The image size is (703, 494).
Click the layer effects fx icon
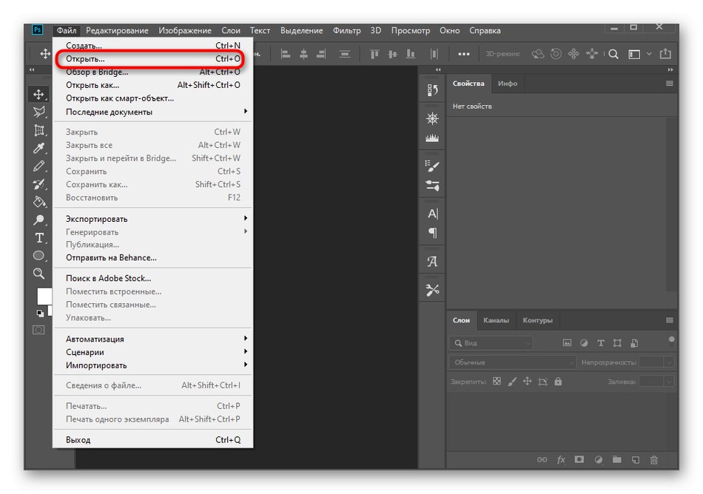[x=560, y=459]
